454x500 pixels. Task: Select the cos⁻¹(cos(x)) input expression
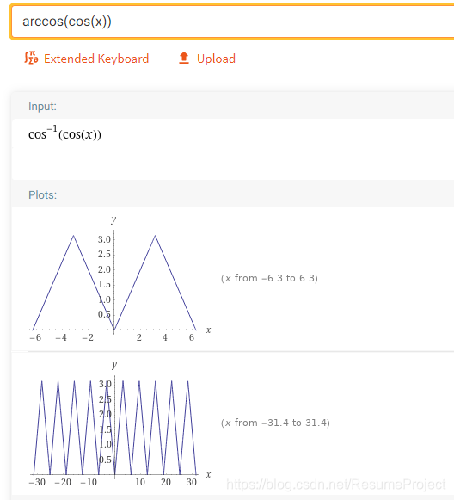click(64, 133)
